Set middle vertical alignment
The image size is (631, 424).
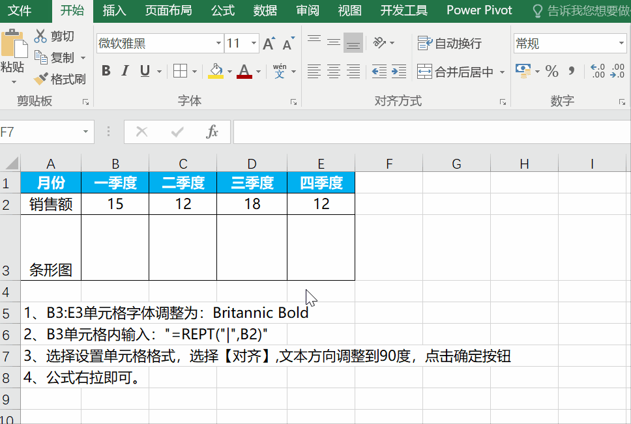pos(333,42)
